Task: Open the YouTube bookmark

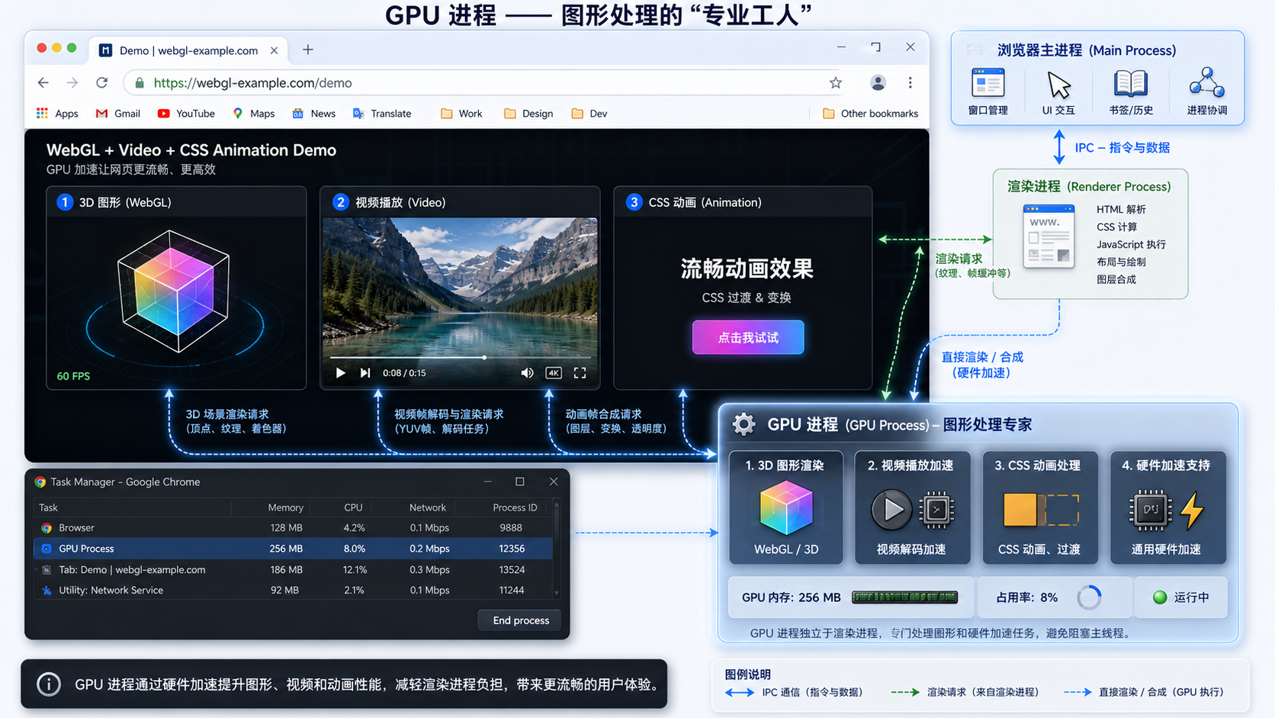Action: click(x=186, y=113)
